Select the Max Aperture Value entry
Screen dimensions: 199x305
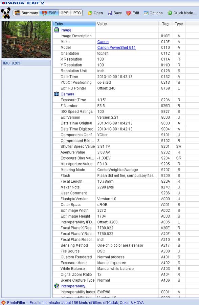tap(76, 164)
